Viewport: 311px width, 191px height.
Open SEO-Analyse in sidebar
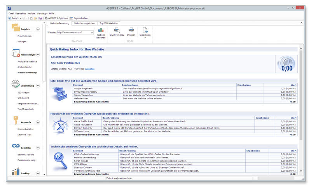(x=23, y=93)
